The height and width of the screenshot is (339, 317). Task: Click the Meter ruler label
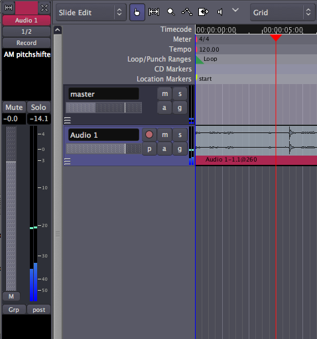click(x=182, y=39)
